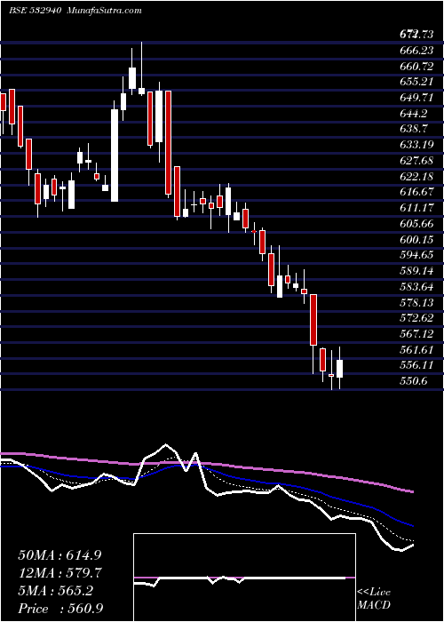Click the 5MA : 565.2 readout

[55, 591]
